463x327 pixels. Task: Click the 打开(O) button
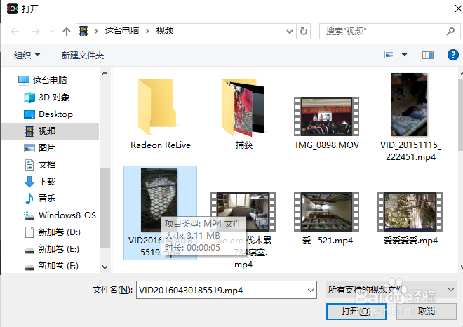pyautogui.click(x=356, y=311)
